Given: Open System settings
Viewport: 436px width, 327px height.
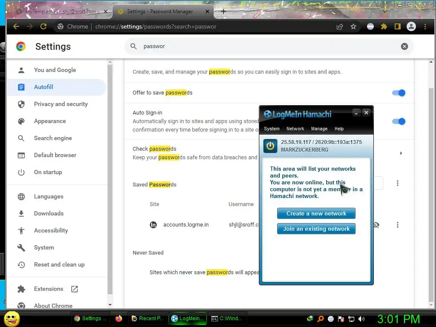Looking at the screenshot, I should pyautogui.click(x=57, y=247).
